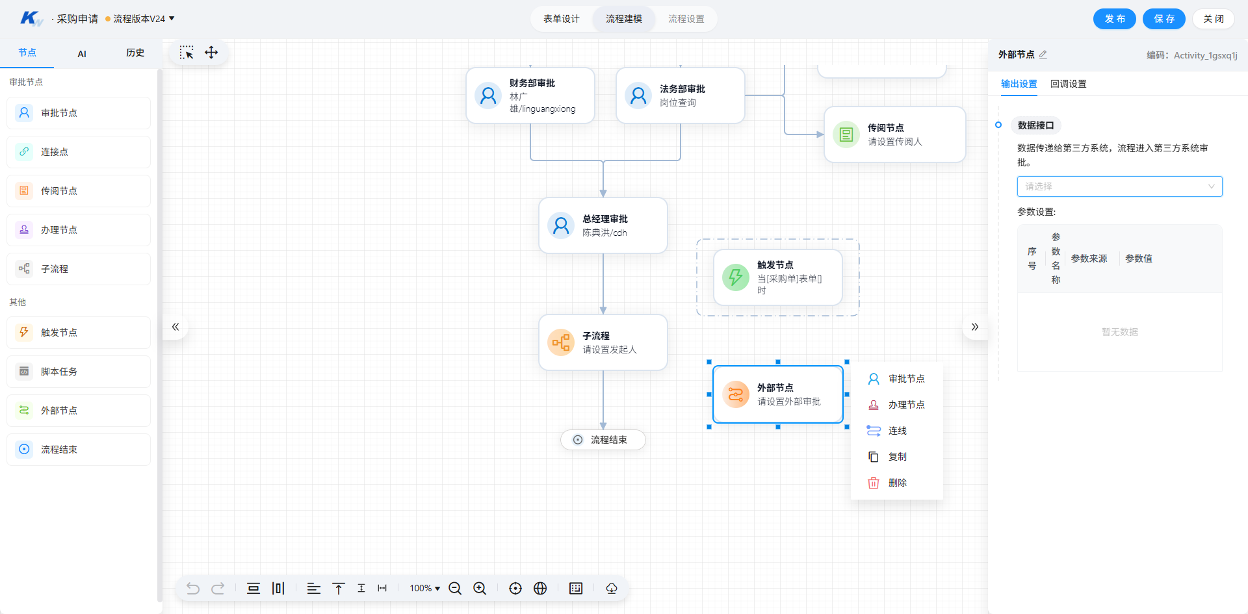Align selected nodes to the left
Image resolution: width=1248 pixels, height=614 pixels.
point(314,589)
